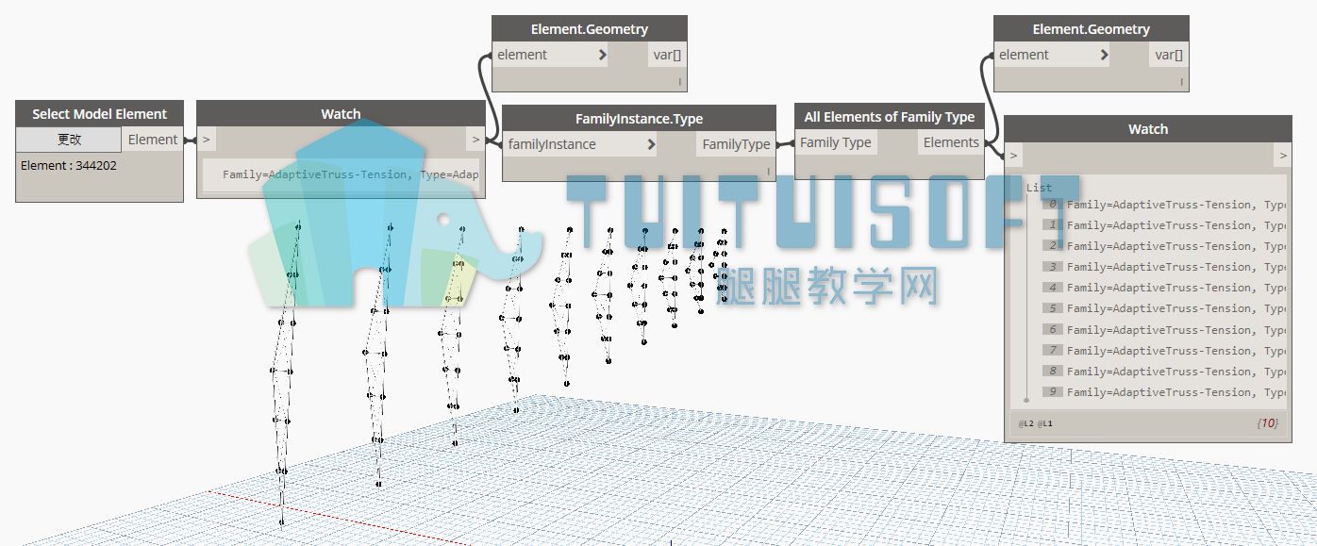1317x546 pixels.
Task: Click the left Element.Geometry node header
Action: pyautogui.click(x=590, y=29)
